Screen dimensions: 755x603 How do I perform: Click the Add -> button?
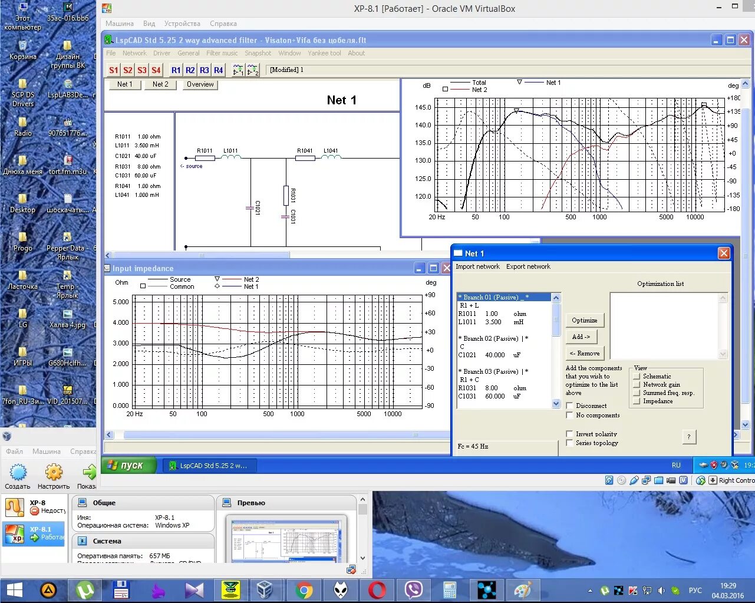(581, 337)
